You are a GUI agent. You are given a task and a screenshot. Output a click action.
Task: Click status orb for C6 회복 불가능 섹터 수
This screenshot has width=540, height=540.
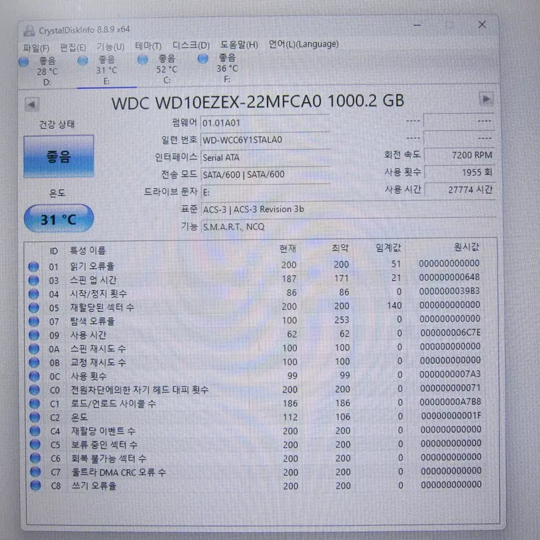click(35, 458)
